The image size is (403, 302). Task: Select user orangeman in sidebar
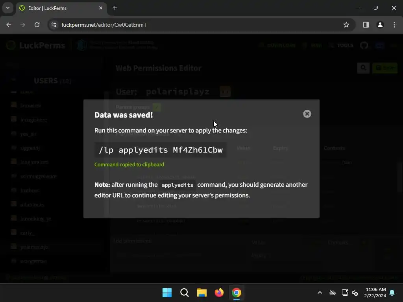click(33, 261)
